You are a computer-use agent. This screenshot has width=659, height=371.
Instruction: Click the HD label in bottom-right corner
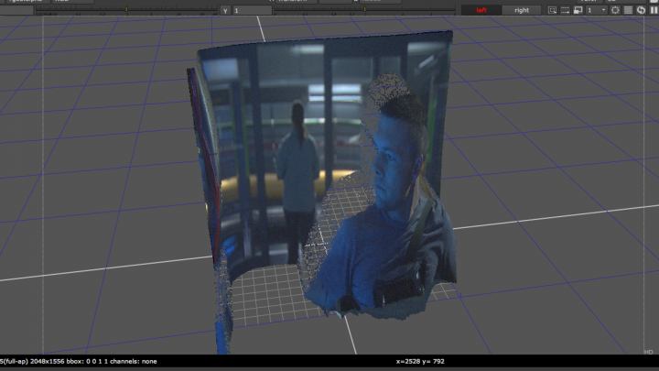coord(648,351)
